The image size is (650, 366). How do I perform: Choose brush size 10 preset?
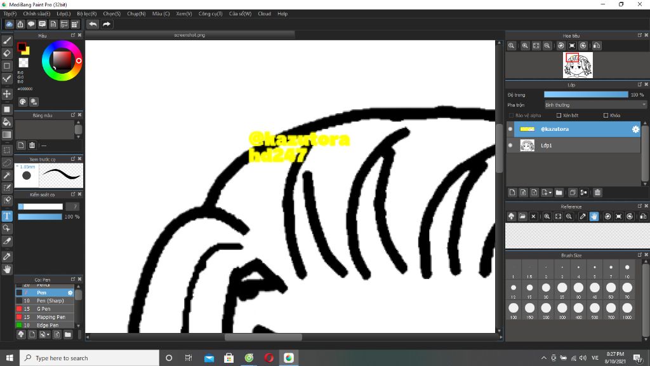(x=627, y=270)
